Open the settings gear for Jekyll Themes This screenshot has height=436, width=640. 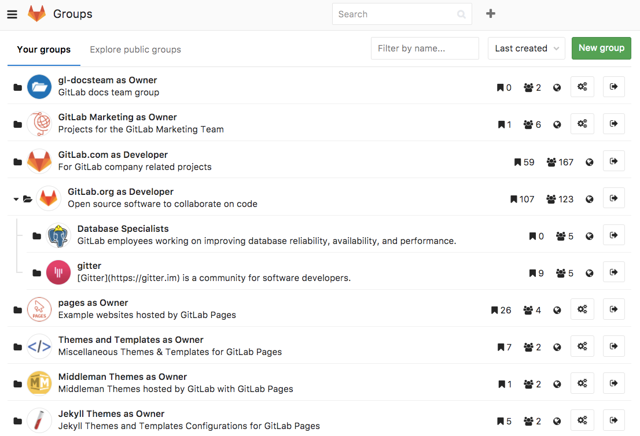pos(582,420)
